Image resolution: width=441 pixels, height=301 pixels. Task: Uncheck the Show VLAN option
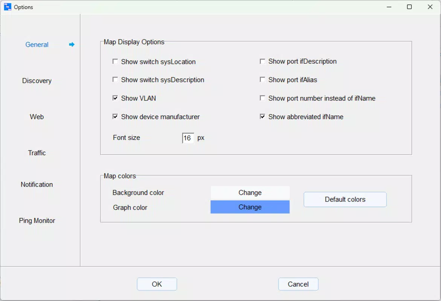pos(115,98)
